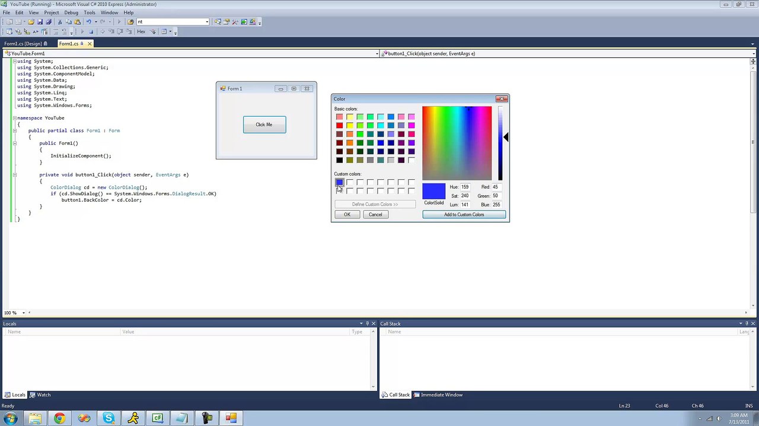Open the File menu
Viewport: 759px width, 426px height.
tap(6, 12)
